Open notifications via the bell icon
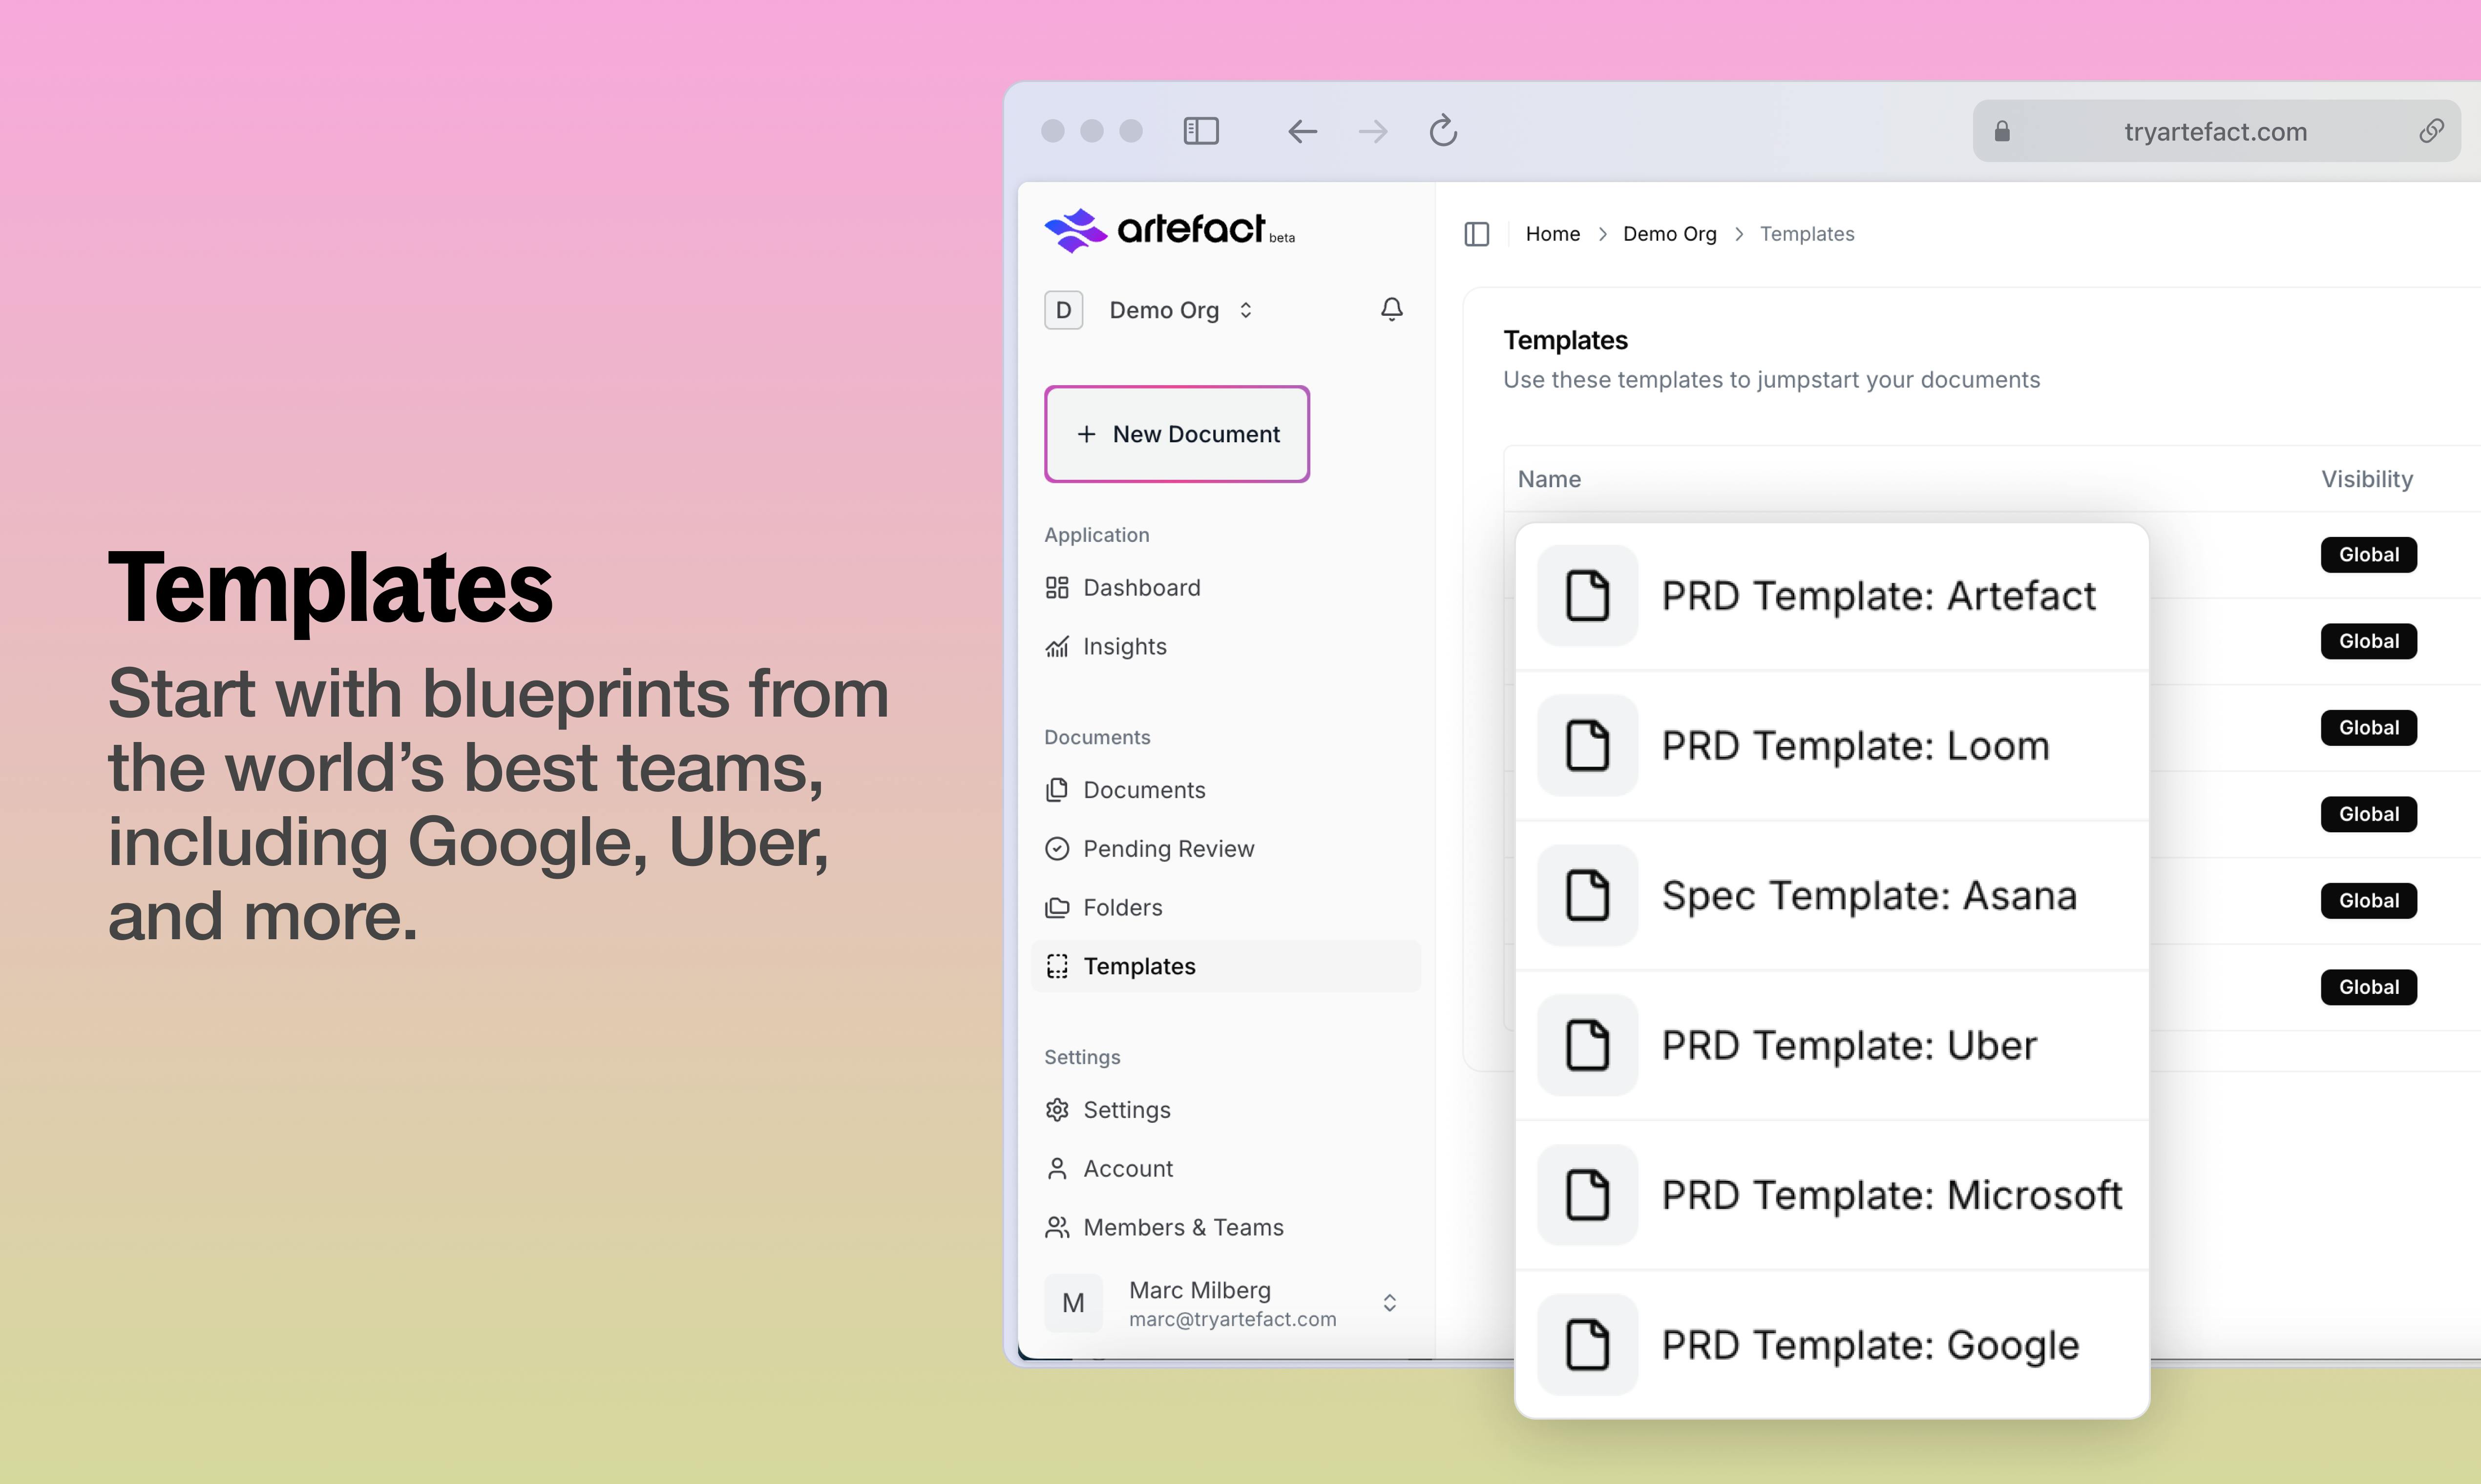Screen dimensions: 2481x1484 pyautogui.click(x=1391, y=310)
